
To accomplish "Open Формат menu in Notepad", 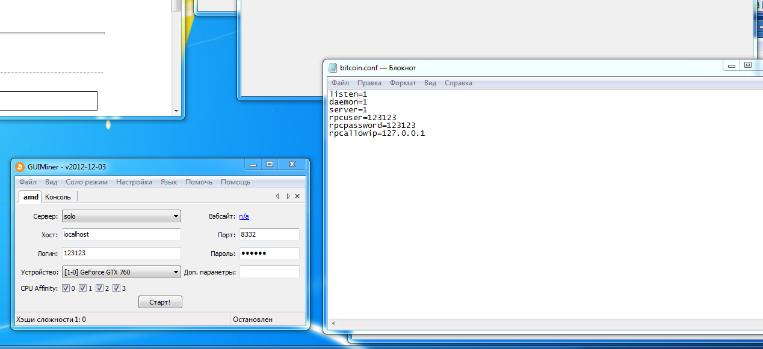I will 403,83.
